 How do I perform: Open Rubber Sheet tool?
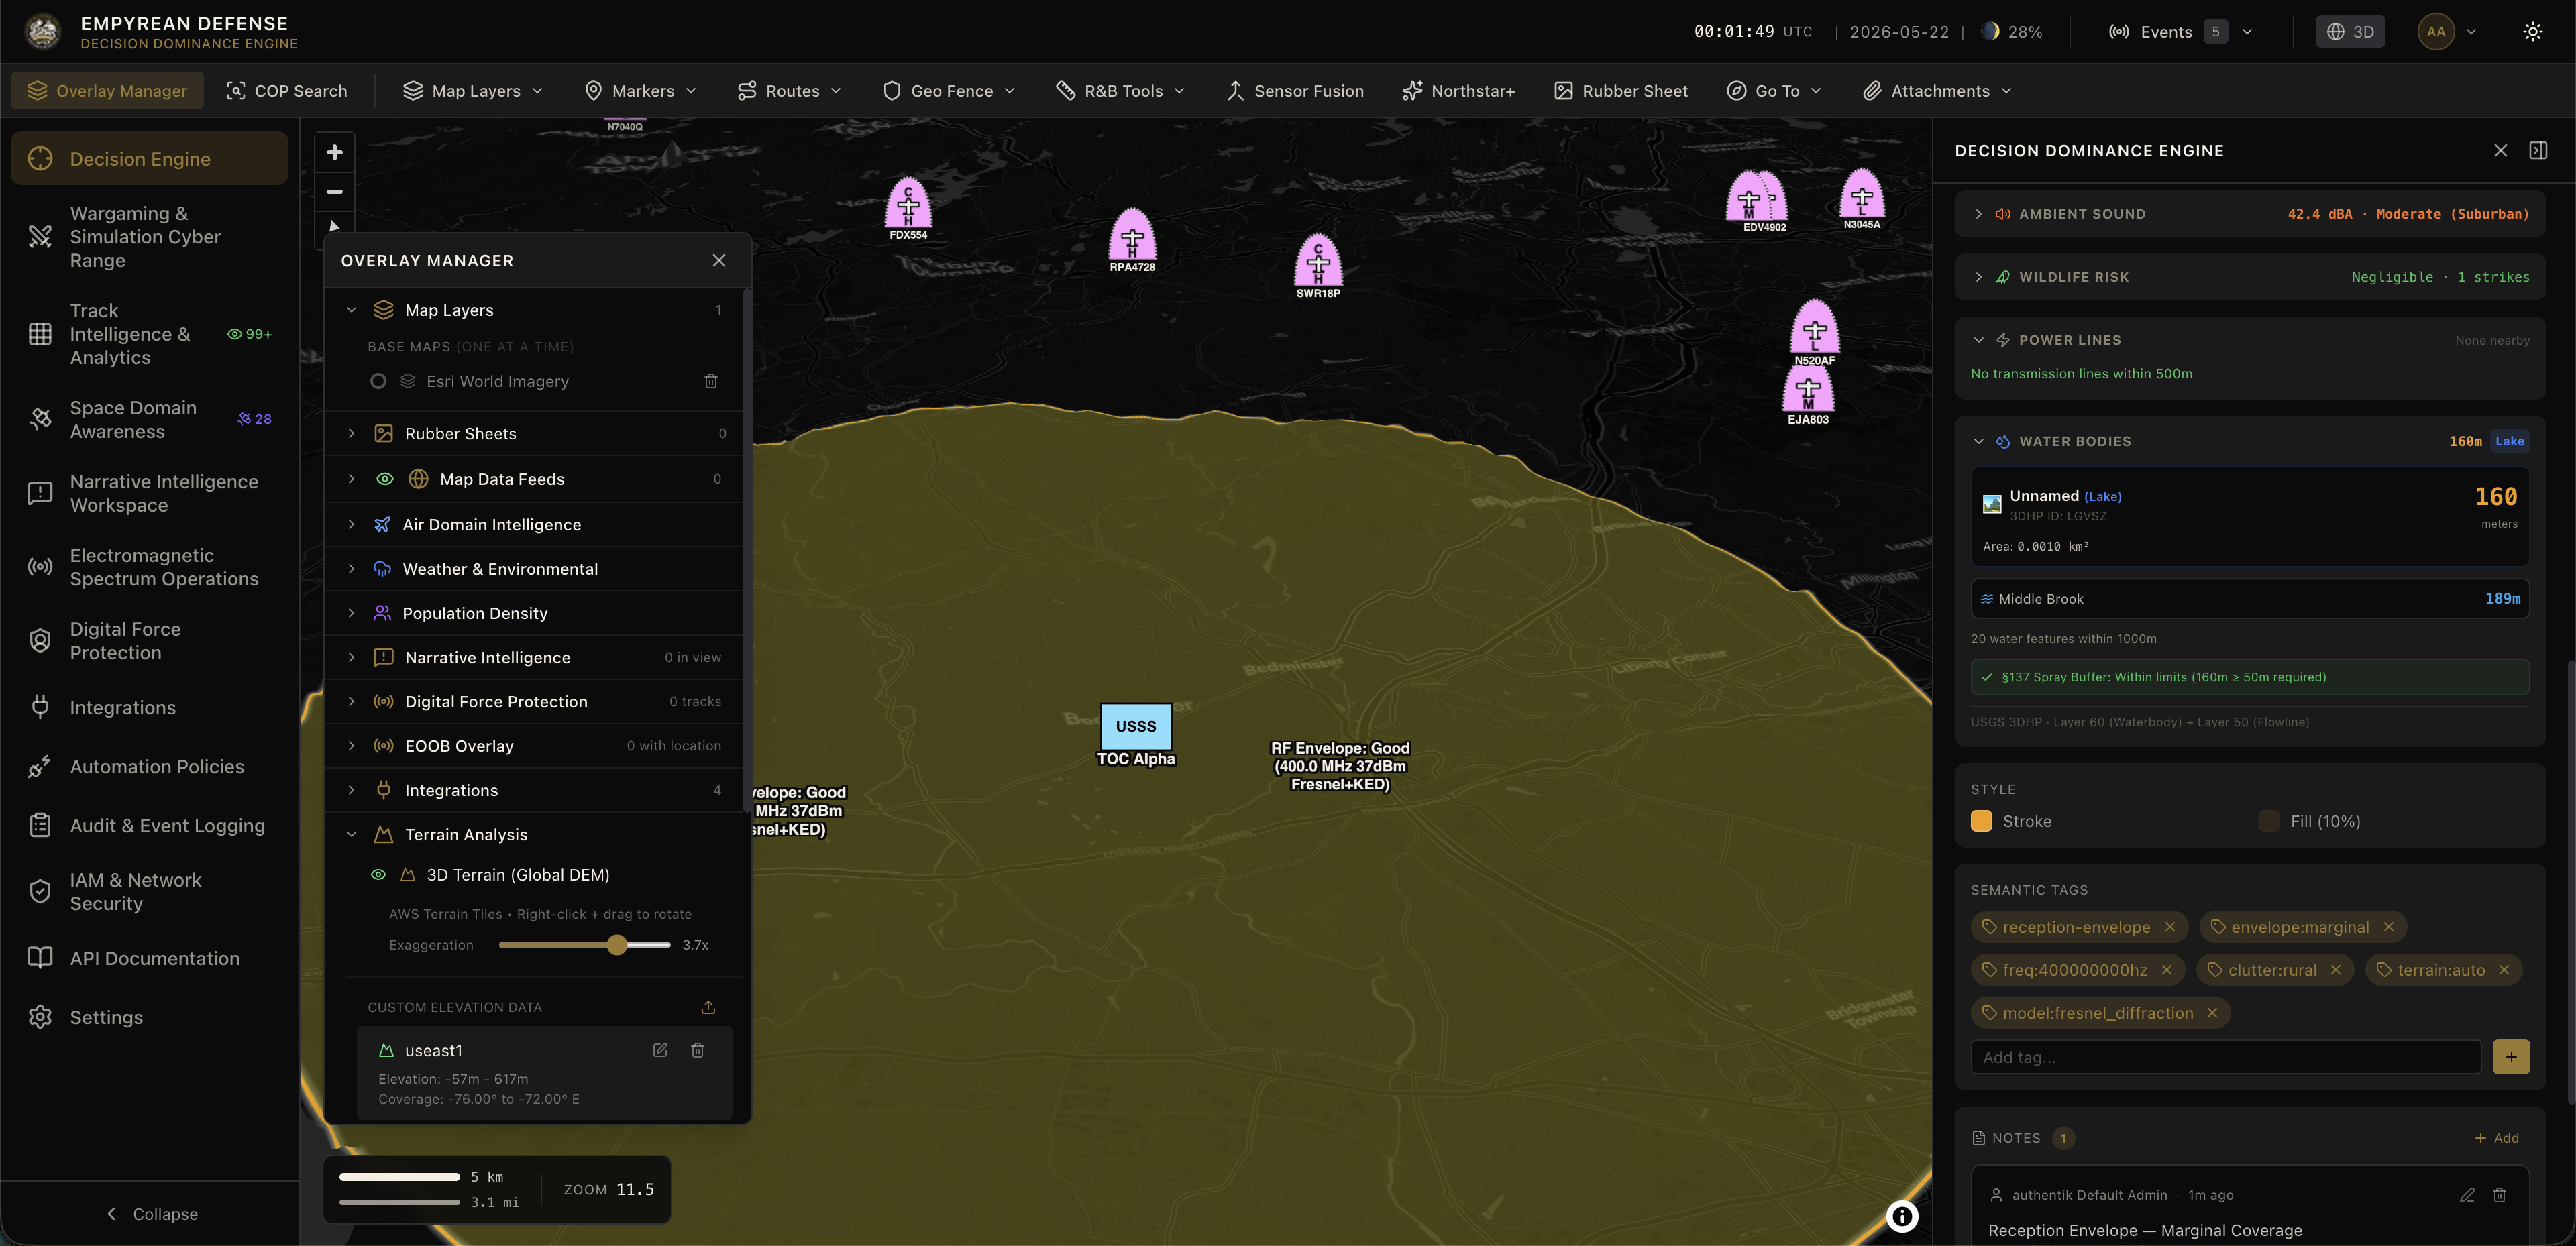coord(1621,91)
